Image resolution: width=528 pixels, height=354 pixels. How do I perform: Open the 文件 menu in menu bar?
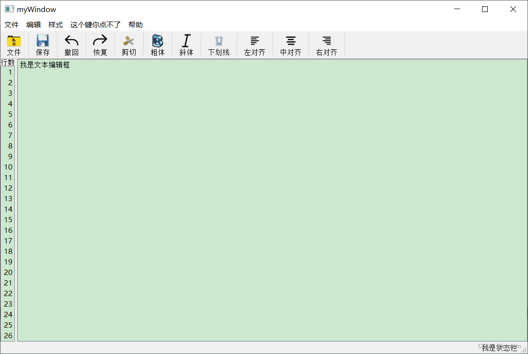click(11, 24)
